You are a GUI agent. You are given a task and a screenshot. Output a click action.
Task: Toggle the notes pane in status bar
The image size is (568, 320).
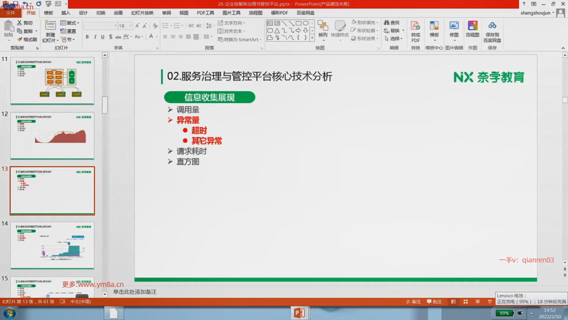[x=413, y=302]
